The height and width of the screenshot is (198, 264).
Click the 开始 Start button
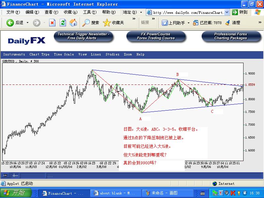point(16,193)
